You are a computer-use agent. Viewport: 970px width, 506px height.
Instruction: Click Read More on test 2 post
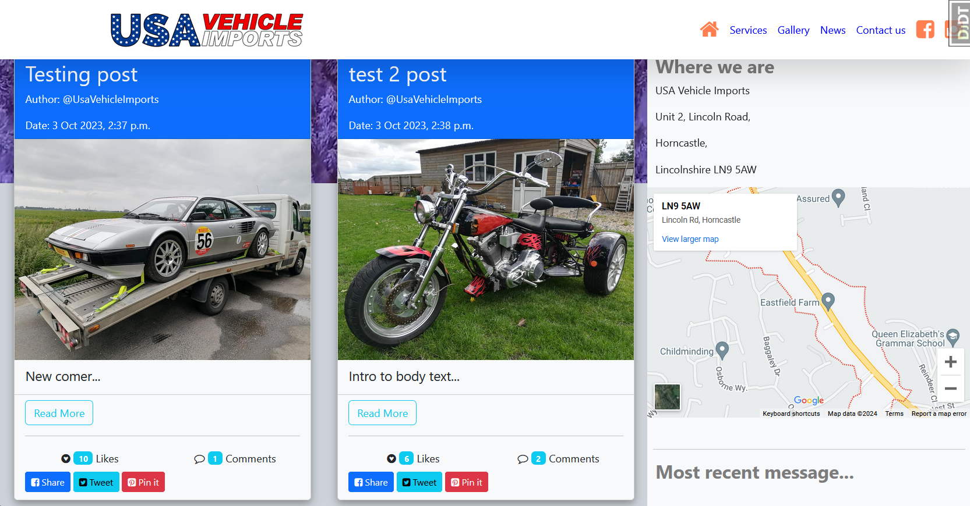pos(382,413)
